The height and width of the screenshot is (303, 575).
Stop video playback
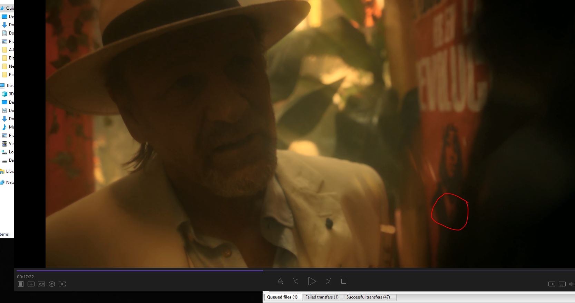click(x=344, y=281)
